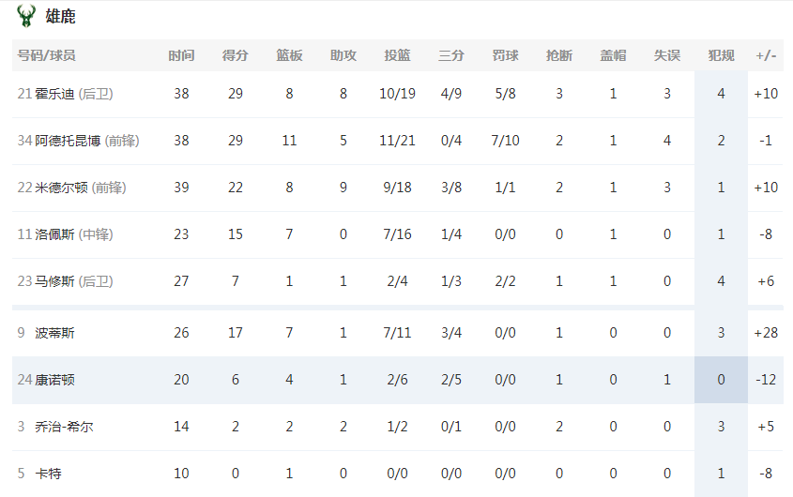Image resolution: width=793 pixels, height=497 pixels.
Task: Click the 抢断 column header
Action: tap(559, 55)
